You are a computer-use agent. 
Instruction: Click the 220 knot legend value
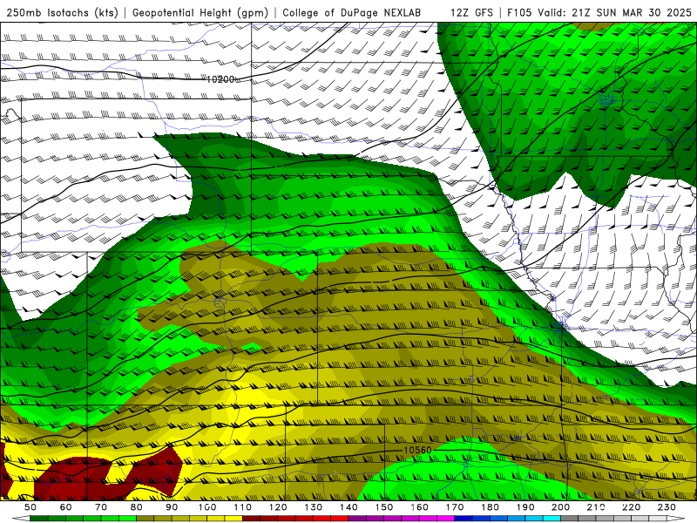coord(631,507)
